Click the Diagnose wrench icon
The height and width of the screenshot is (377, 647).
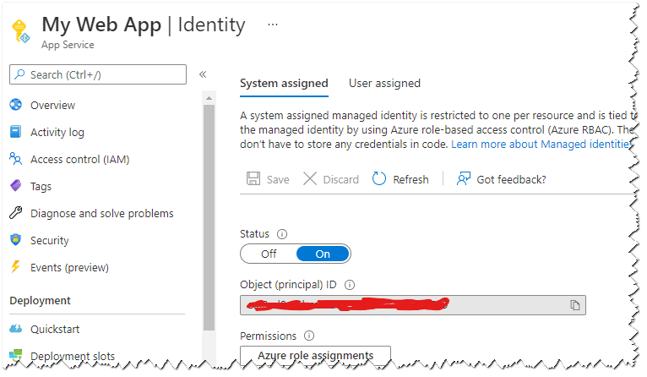(16, 213)
